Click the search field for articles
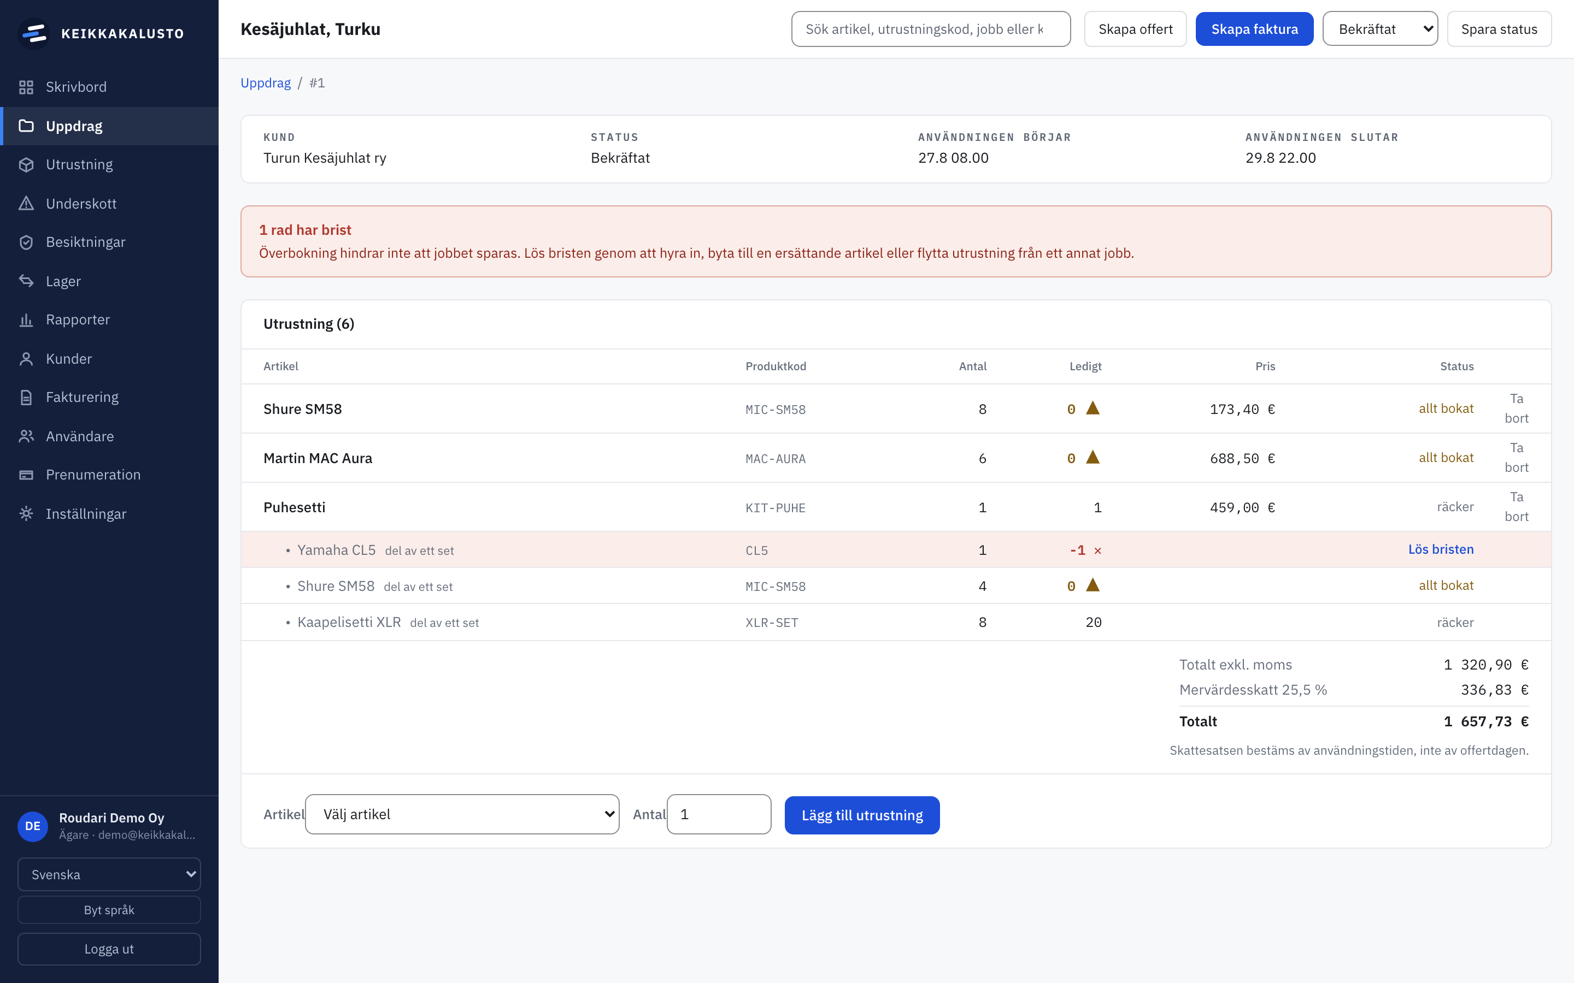The image size is (1574, 983). (931, 29)
